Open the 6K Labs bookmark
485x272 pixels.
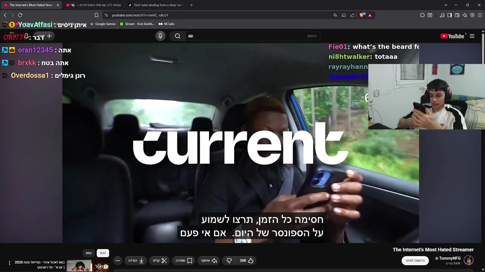pyautogui.click(x=167, y=24)
